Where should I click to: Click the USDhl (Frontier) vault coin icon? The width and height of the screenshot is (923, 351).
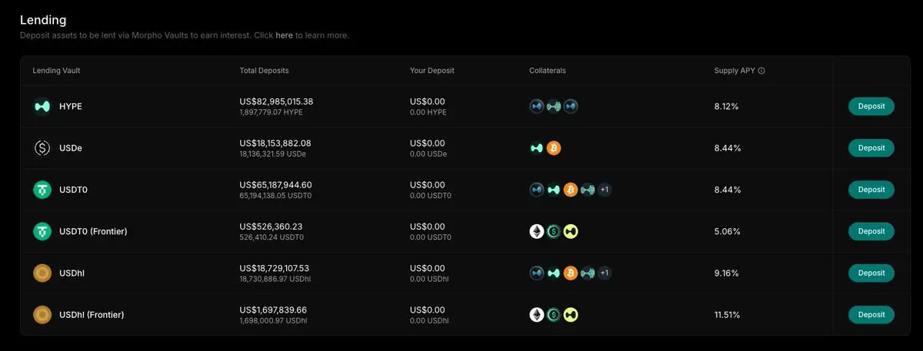pyautogui.click(x=41, y=315)
